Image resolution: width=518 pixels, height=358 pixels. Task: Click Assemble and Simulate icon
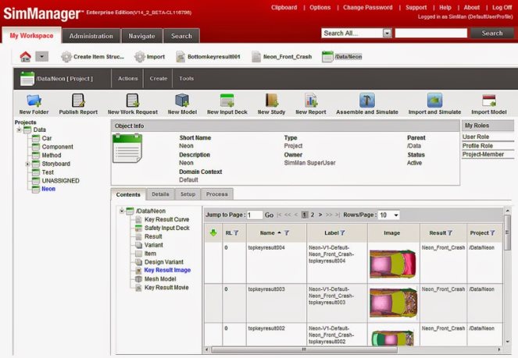pyautogui.click(x=367, y=101)
